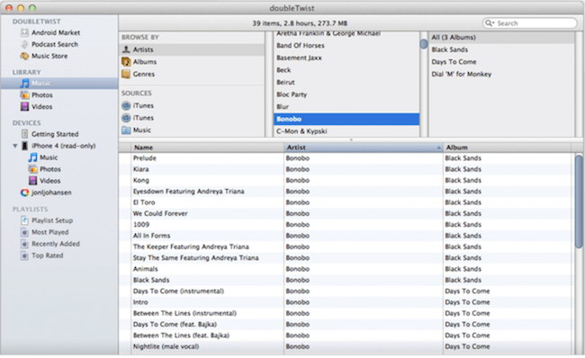Toggle sort arrow on Artist column
The width and height of the screenshot is (585, 358).
click(x=438, y=148)
